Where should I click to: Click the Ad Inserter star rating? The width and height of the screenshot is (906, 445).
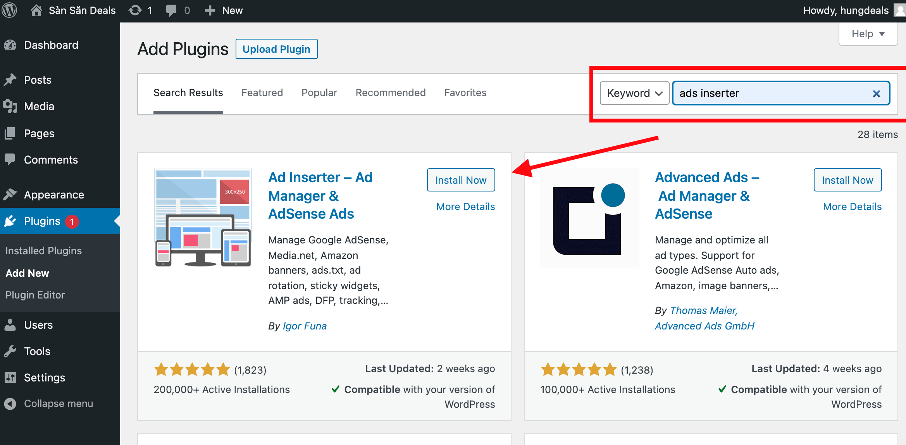click(192, 370)
